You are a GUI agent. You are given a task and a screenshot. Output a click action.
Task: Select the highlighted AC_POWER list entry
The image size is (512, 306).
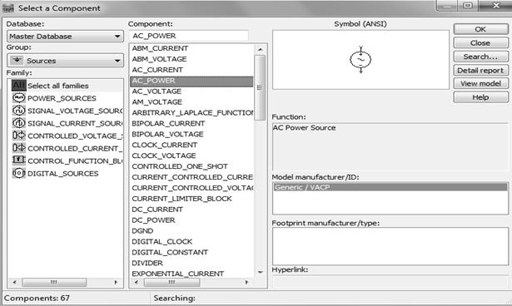191,81
